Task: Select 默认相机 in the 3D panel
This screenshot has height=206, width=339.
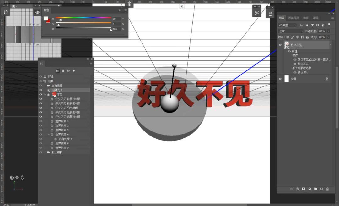Action: click(x=57, y=152)
